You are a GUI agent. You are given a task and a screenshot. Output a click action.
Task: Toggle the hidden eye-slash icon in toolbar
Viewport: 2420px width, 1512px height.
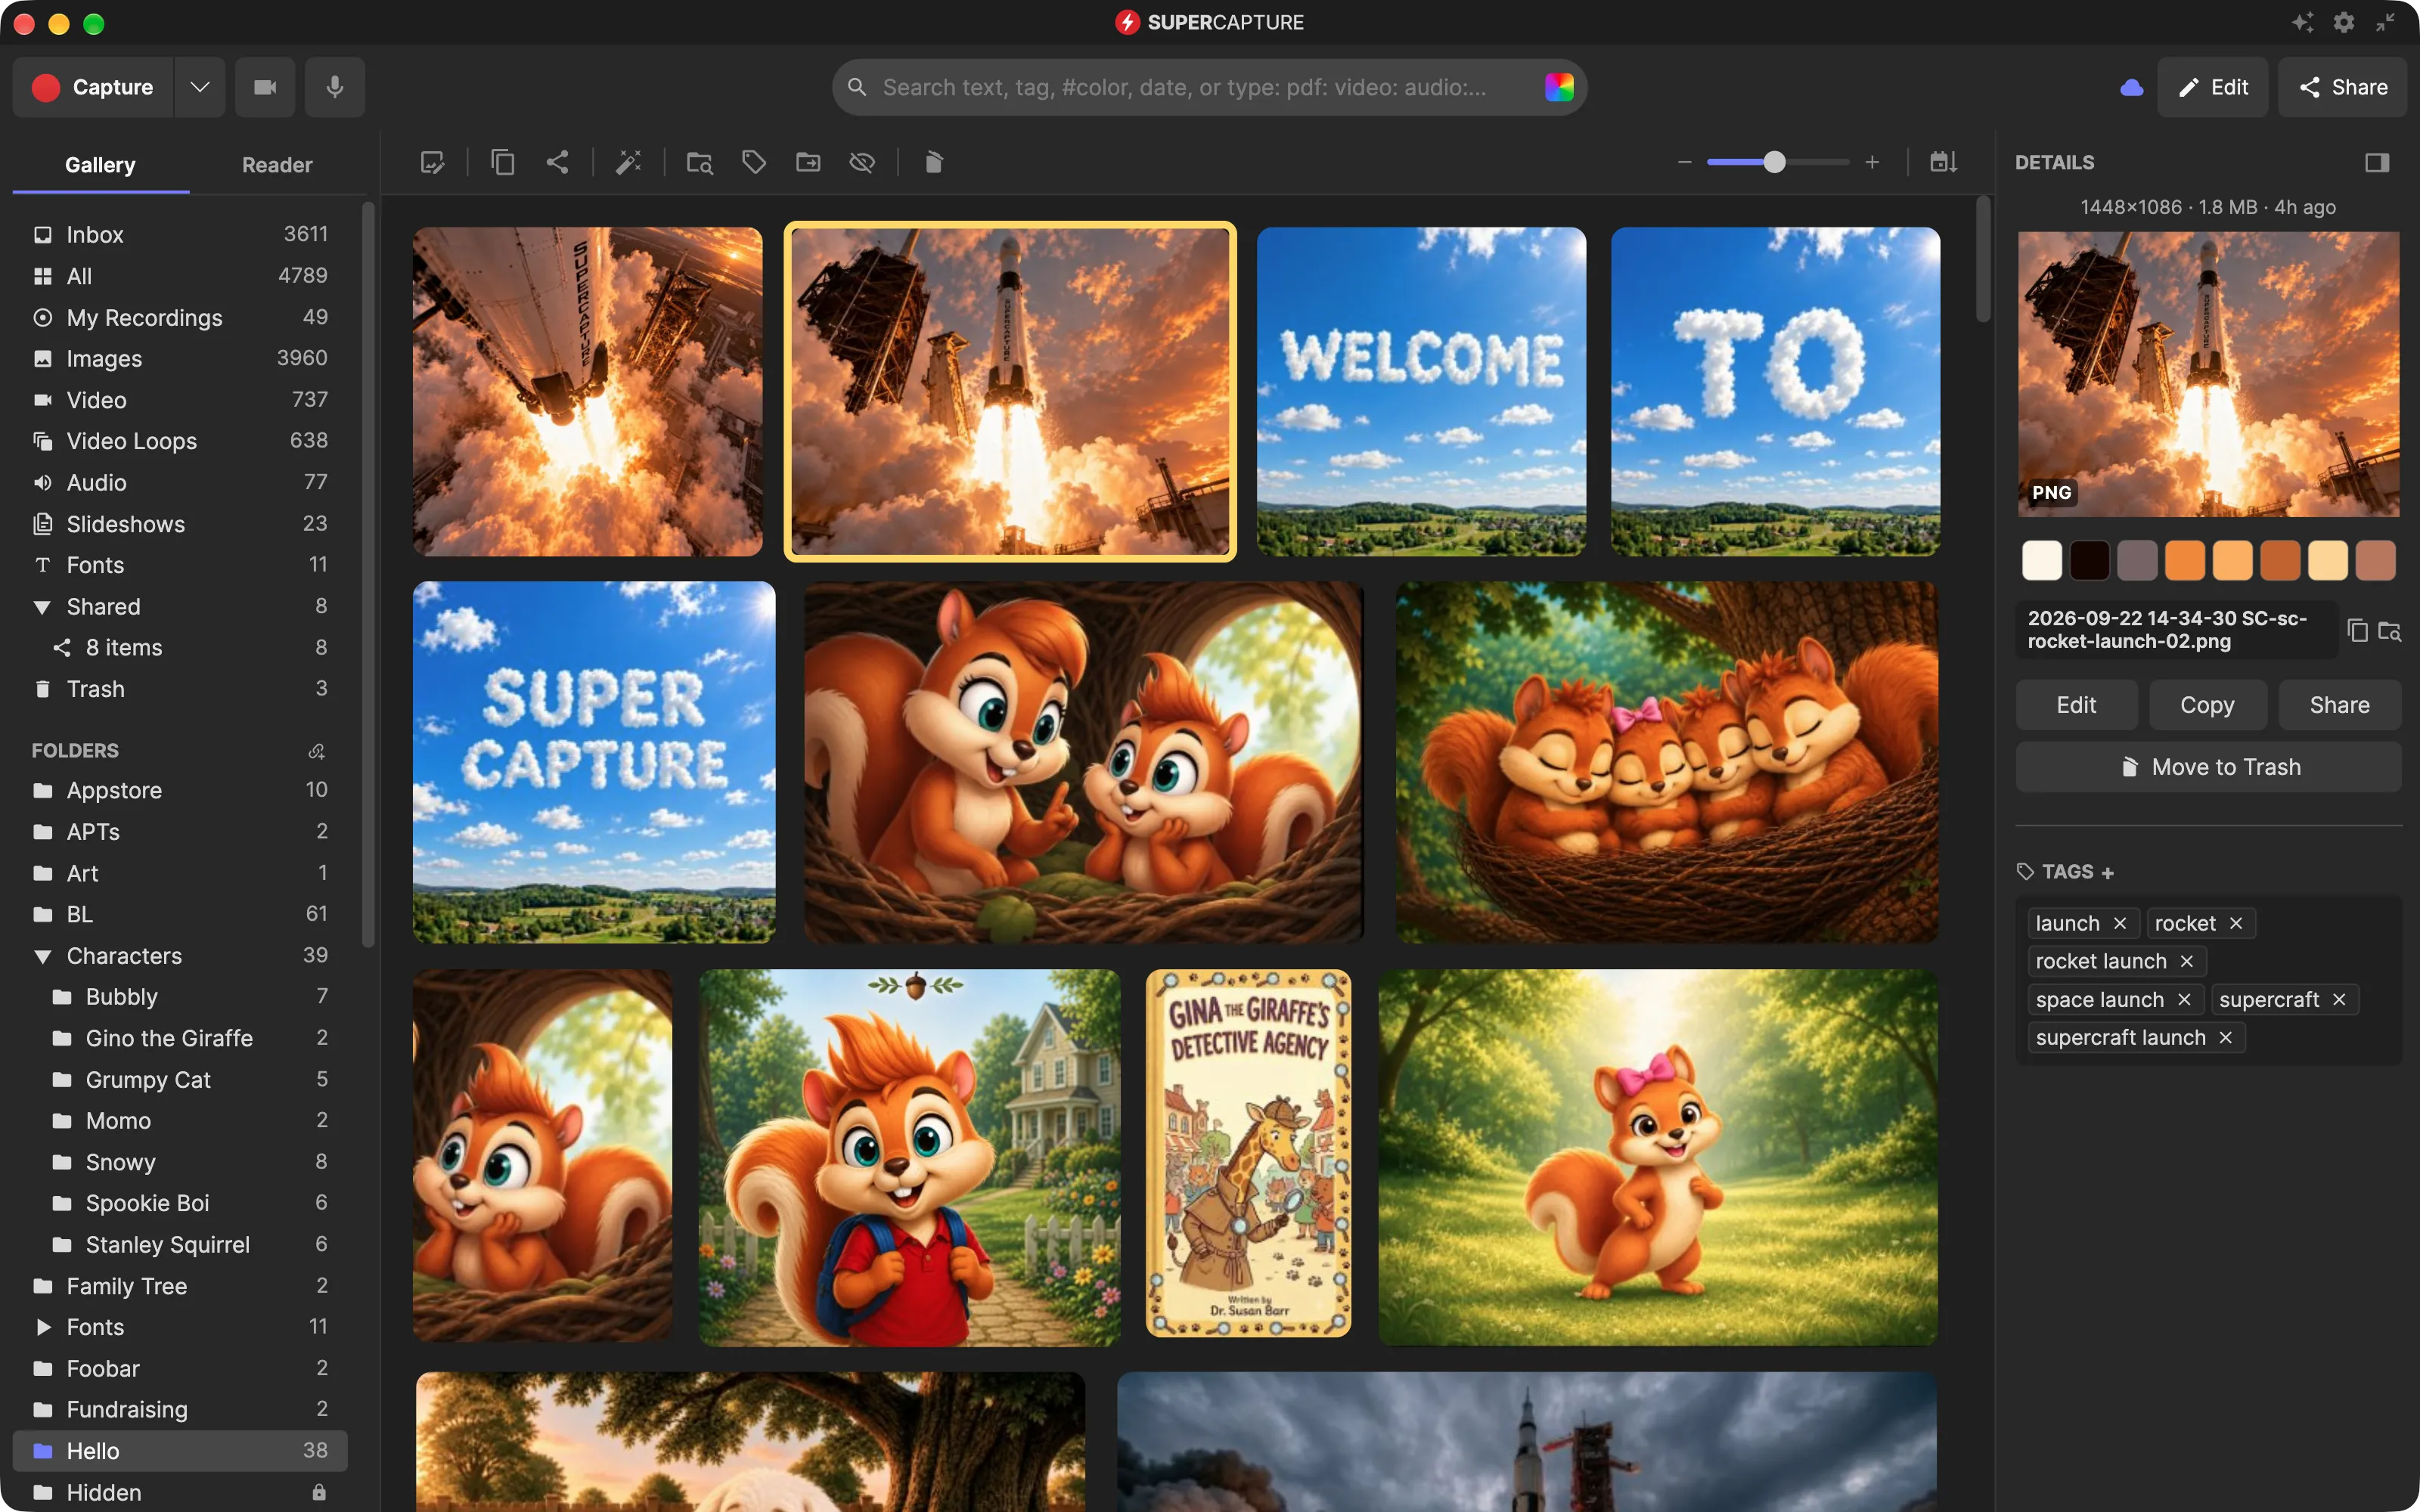[x=862, y=162]
